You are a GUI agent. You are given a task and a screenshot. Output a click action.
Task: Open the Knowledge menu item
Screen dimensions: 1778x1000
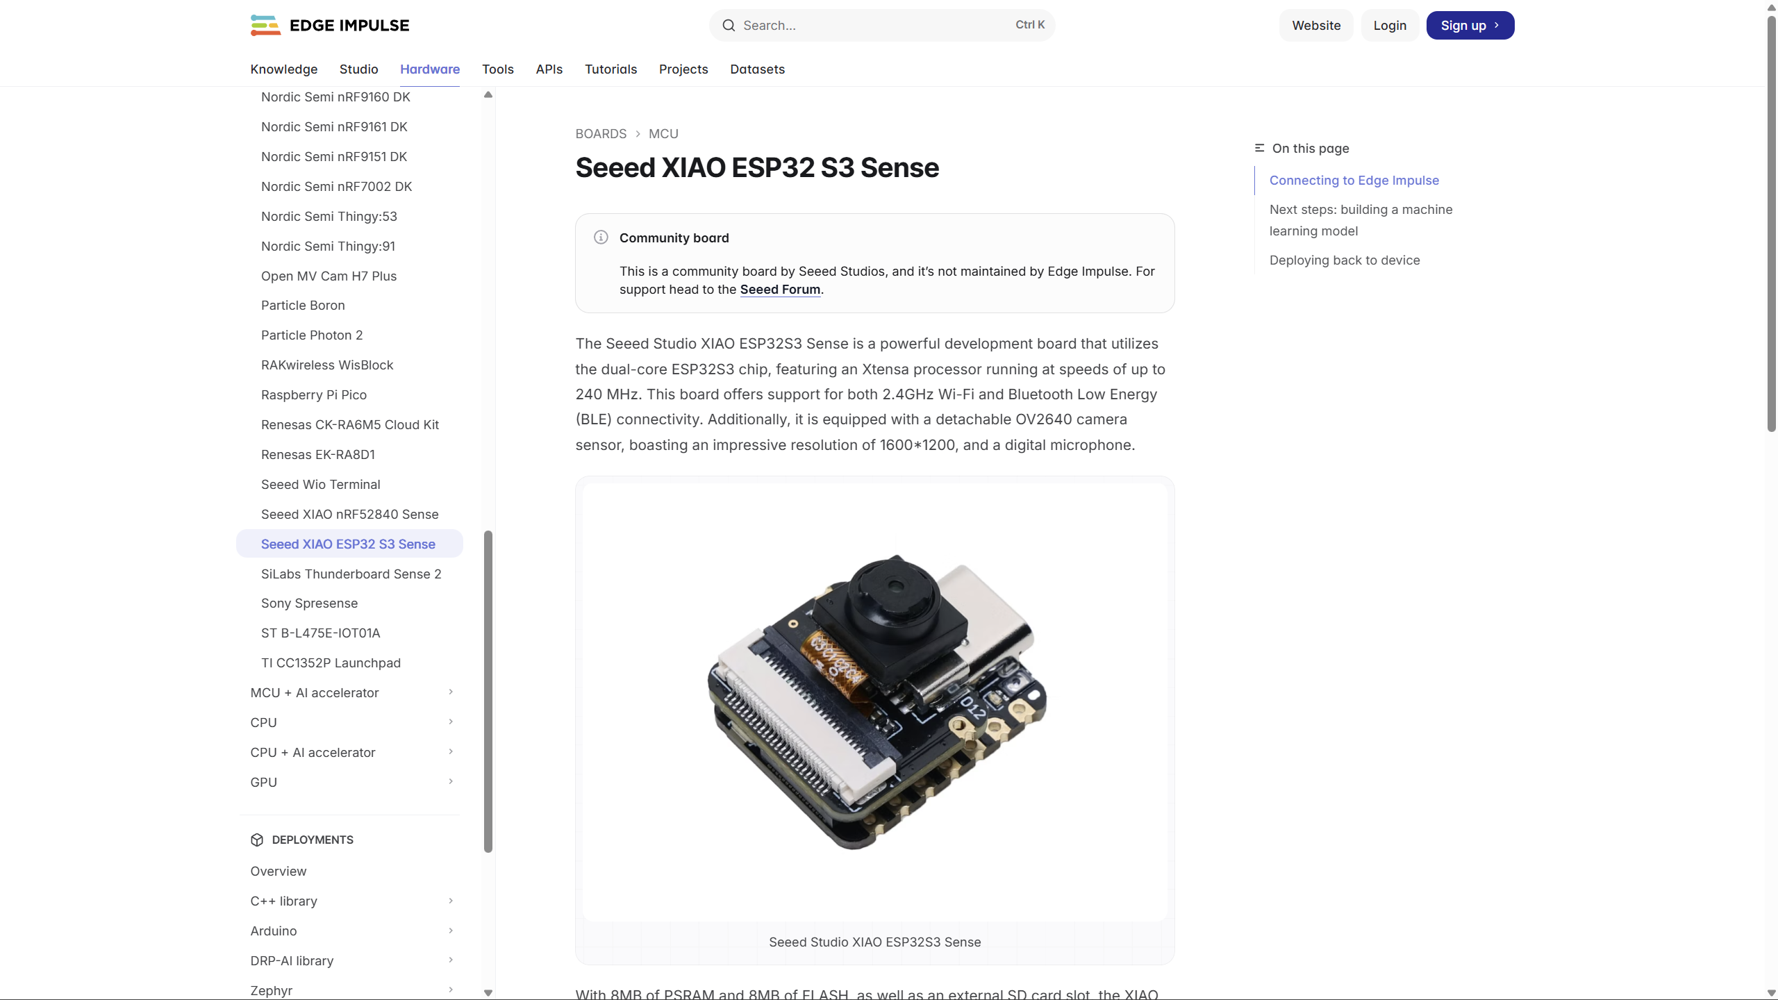283,69
